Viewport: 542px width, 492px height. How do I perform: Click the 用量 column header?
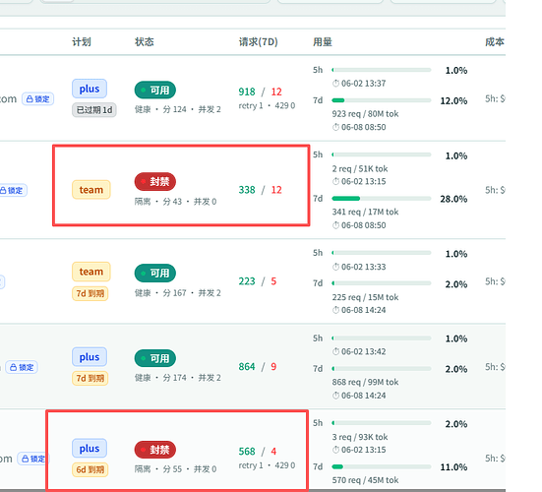coord(323,42)
